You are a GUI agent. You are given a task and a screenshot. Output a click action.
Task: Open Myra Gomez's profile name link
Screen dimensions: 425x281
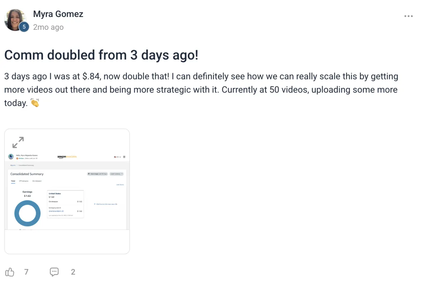(x=58, y=14)
